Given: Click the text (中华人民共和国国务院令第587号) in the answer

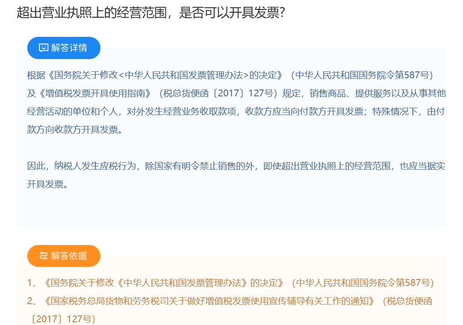Looking at the screenshot, I should pos(362,75).
